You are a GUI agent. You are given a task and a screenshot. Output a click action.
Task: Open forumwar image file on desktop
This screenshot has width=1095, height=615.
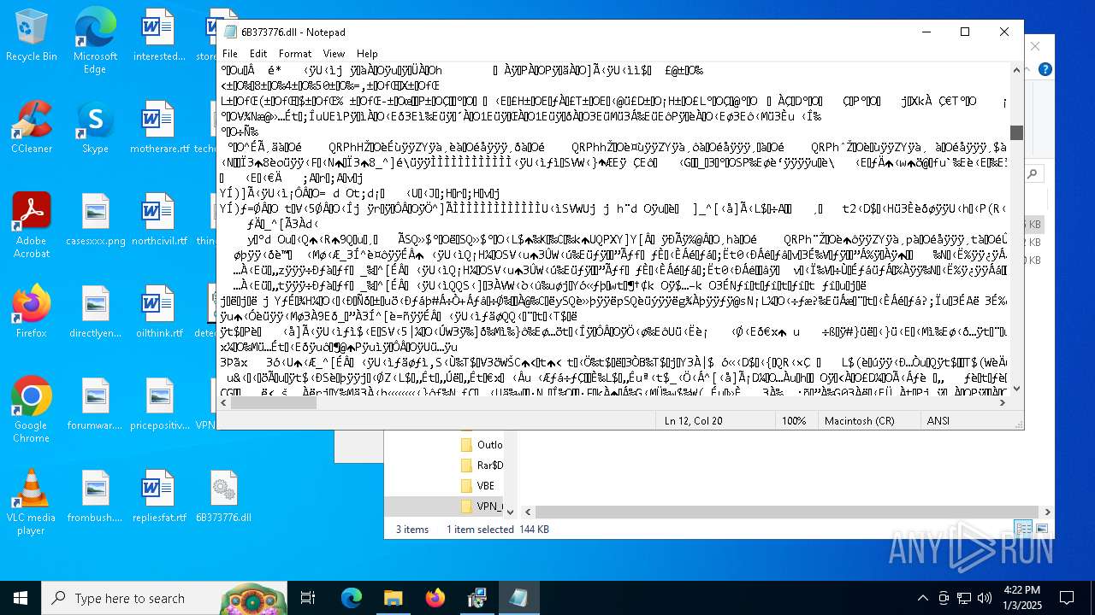(95, 405)
